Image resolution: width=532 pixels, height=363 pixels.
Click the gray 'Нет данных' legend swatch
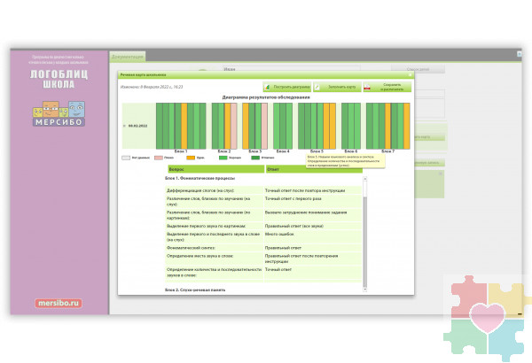[x=127, y=157]
